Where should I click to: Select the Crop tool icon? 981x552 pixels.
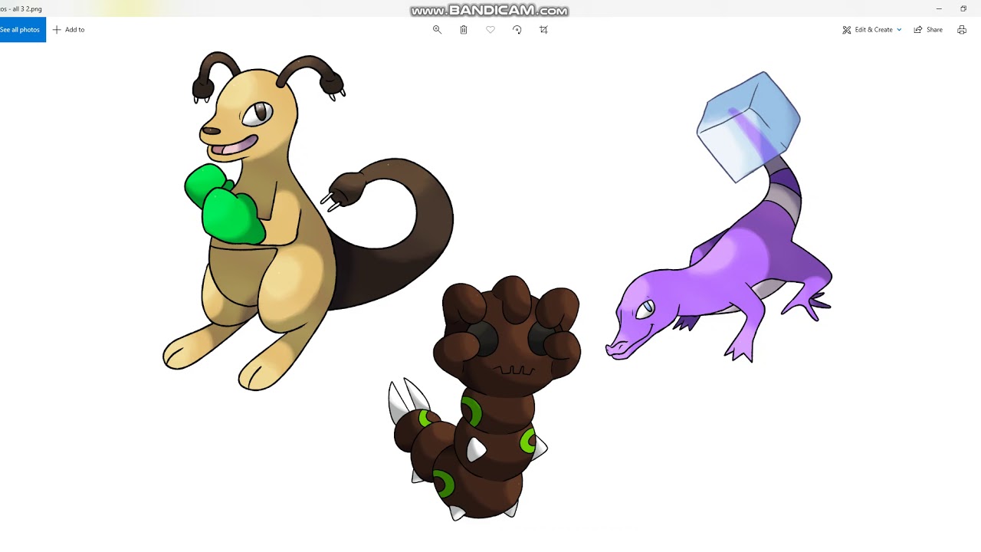[543, 30]
